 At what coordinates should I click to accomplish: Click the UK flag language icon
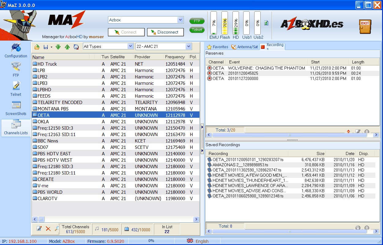click(190, 241)
